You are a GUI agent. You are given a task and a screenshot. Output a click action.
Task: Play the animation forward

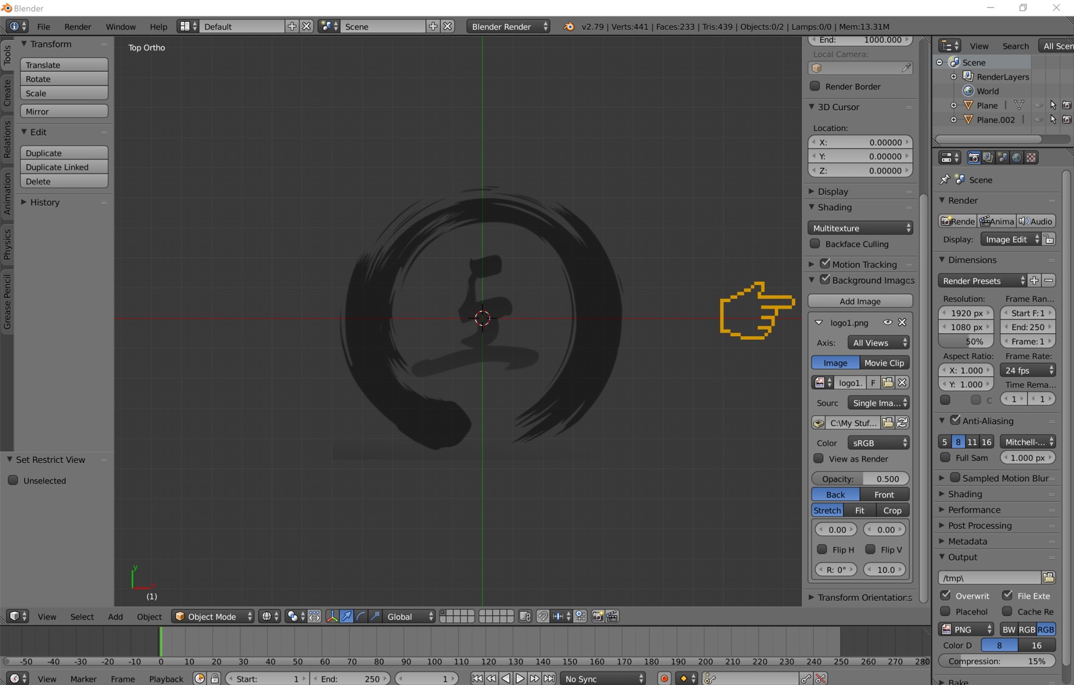(x=520, y=678)
